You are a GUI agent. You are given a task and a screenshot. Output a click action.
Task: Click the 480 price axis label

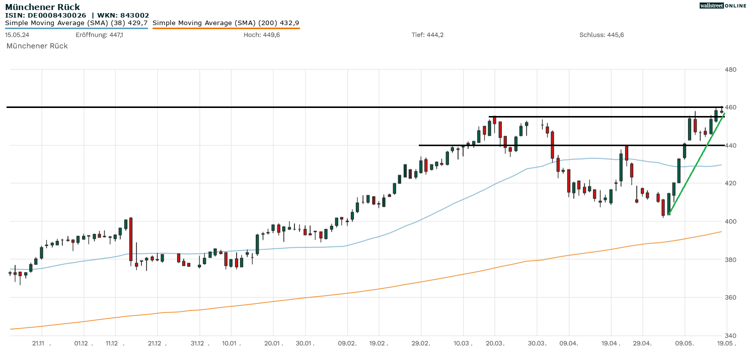click(730, 69)
